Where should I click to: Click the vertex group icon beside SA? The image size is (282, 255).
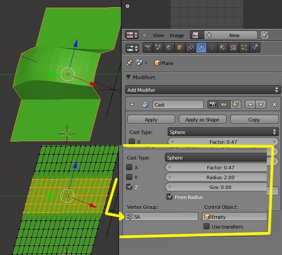[130, 217]
